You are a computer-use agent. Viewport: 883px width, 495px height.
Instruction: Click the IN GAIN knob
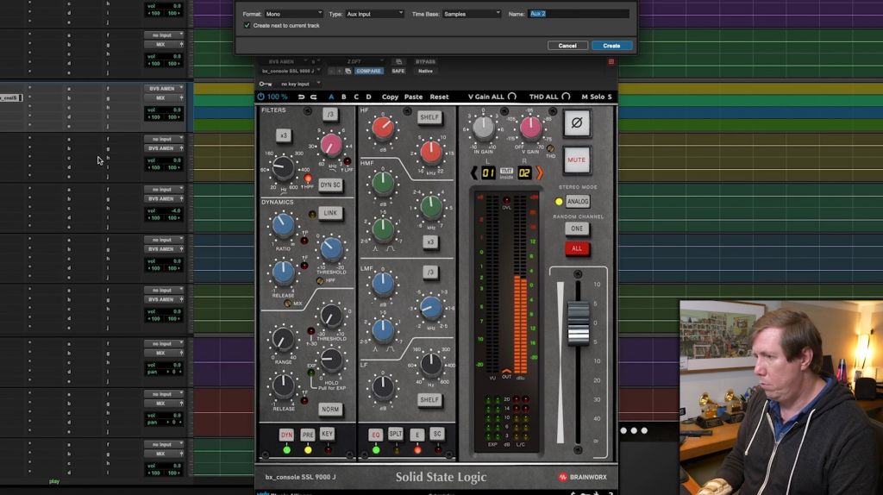click(x=483, y=128)
